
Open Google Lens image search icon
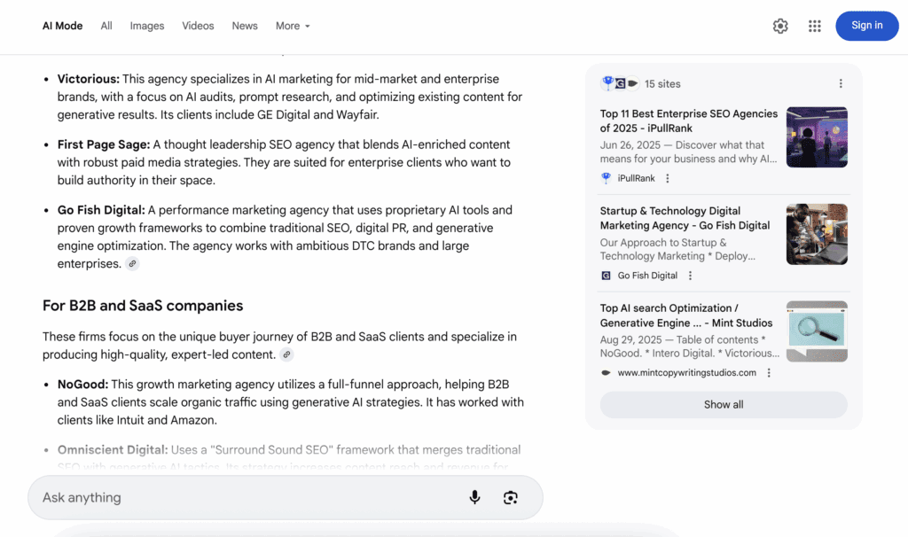click(510, 498)
